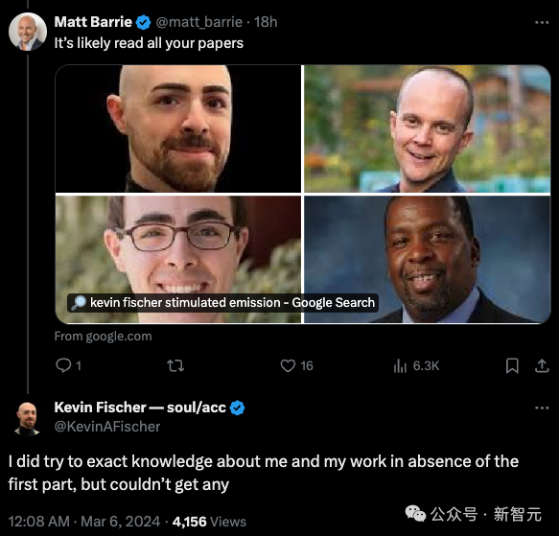Reply to Matt Barrie's tweet via comment icon
The width and height of the screenshot is (559, 536).
tap(64, 365)
